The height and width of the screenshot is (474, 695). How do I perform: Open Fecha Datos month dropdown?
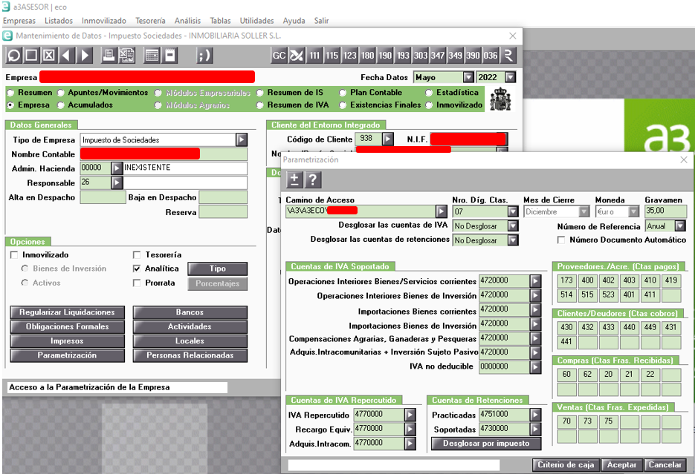468,77
